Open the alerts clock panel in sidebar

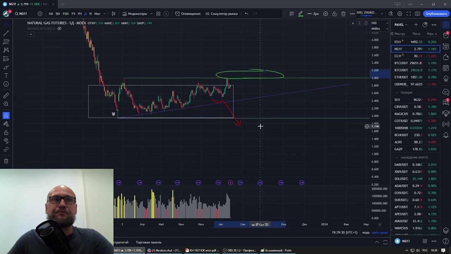tap(446, 36)
